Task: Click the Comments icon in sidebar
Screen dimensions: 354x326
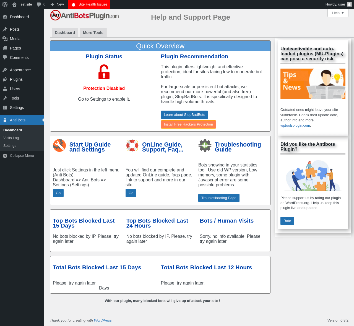Action: click(x=5, y=58)
